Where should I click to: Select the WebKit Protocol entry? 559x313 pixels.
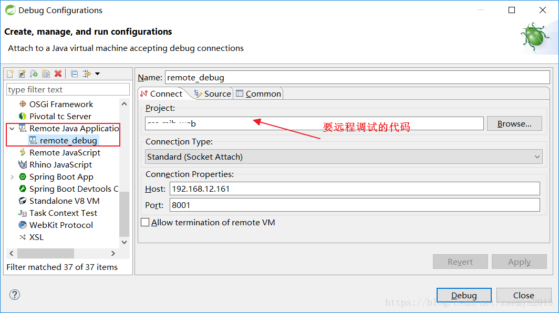point(61,225)
